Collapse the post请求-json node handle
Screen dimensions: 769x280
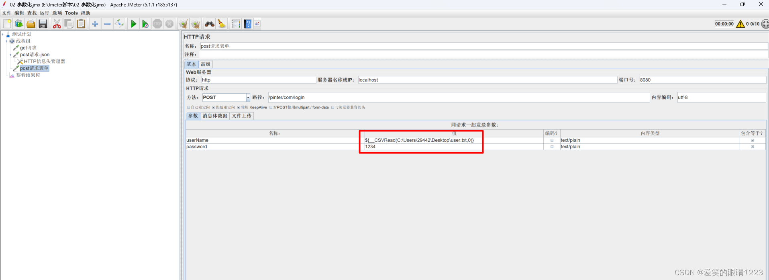(x=10, y=55)
